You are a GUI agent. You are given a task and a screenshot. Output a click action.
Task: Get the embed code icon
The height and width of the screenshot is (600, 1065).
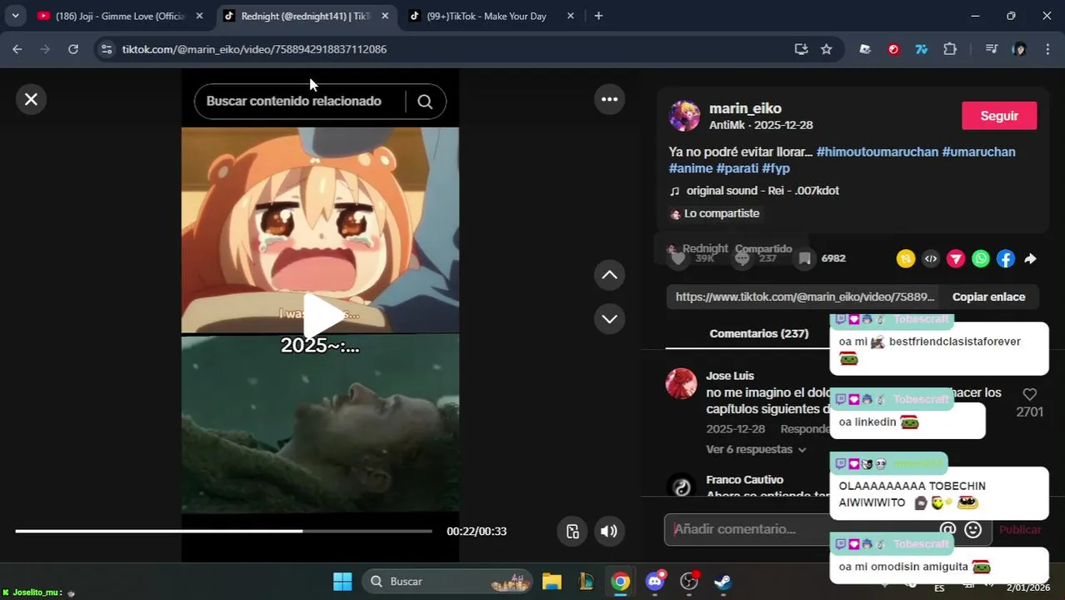pos(931,259)
